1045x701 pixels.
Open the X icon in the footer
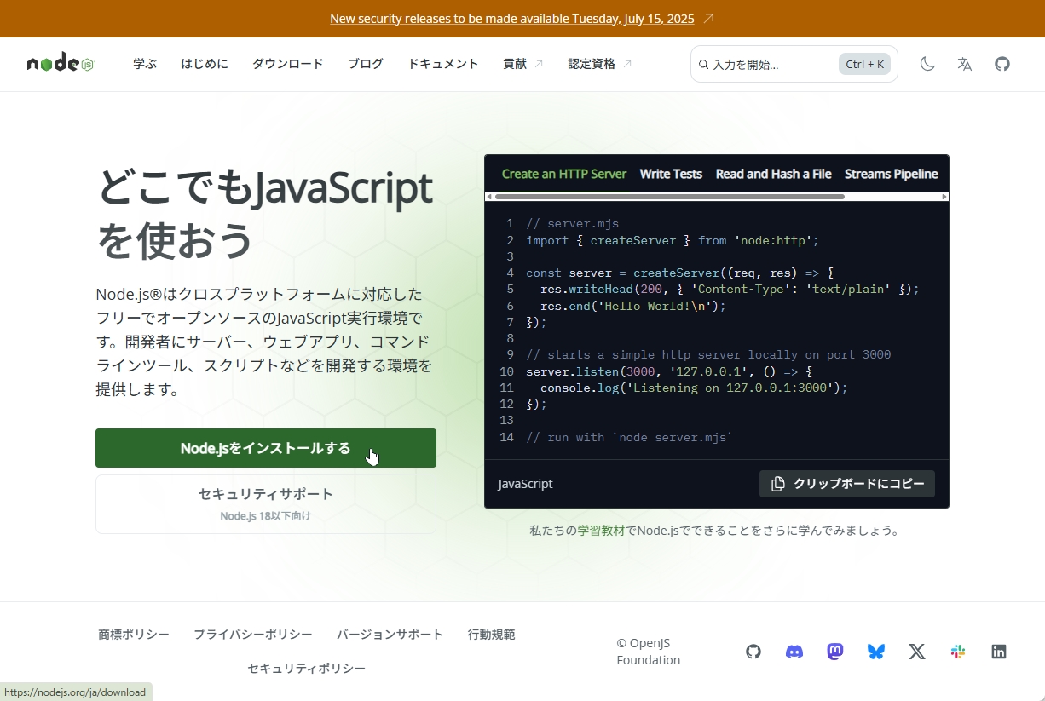click(916, 652)
